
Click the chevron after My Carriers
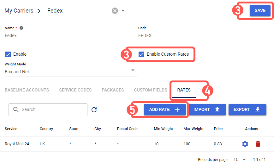coord(39,11)
